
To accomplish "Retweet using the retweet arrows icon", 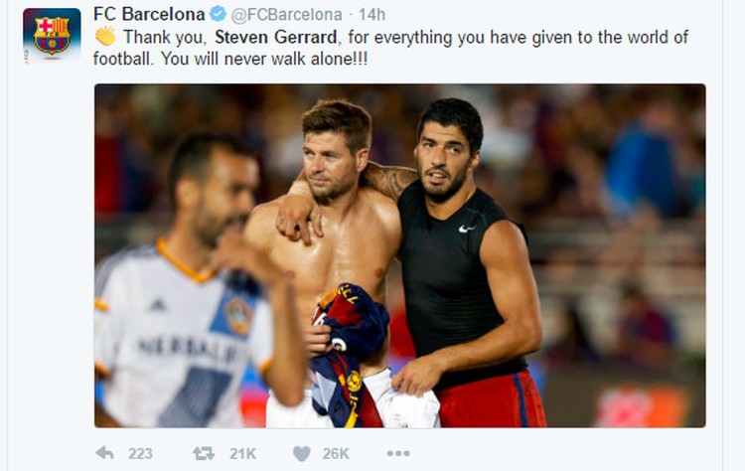I will [204, 453].
